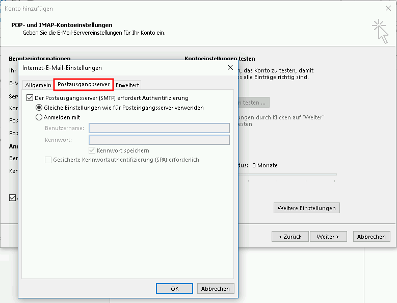This screenshot has width=397, height=303.
Task: Toggle Gesicherte Kennwortauthentifizierung (SPA) checkbox
Action: pos(48,160)
